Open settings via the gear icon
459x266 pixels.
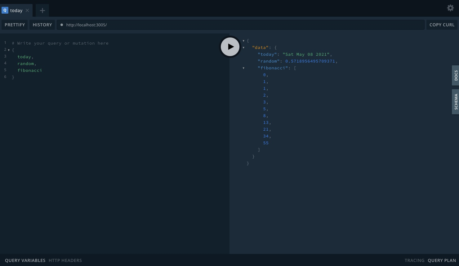click(450, 8)
